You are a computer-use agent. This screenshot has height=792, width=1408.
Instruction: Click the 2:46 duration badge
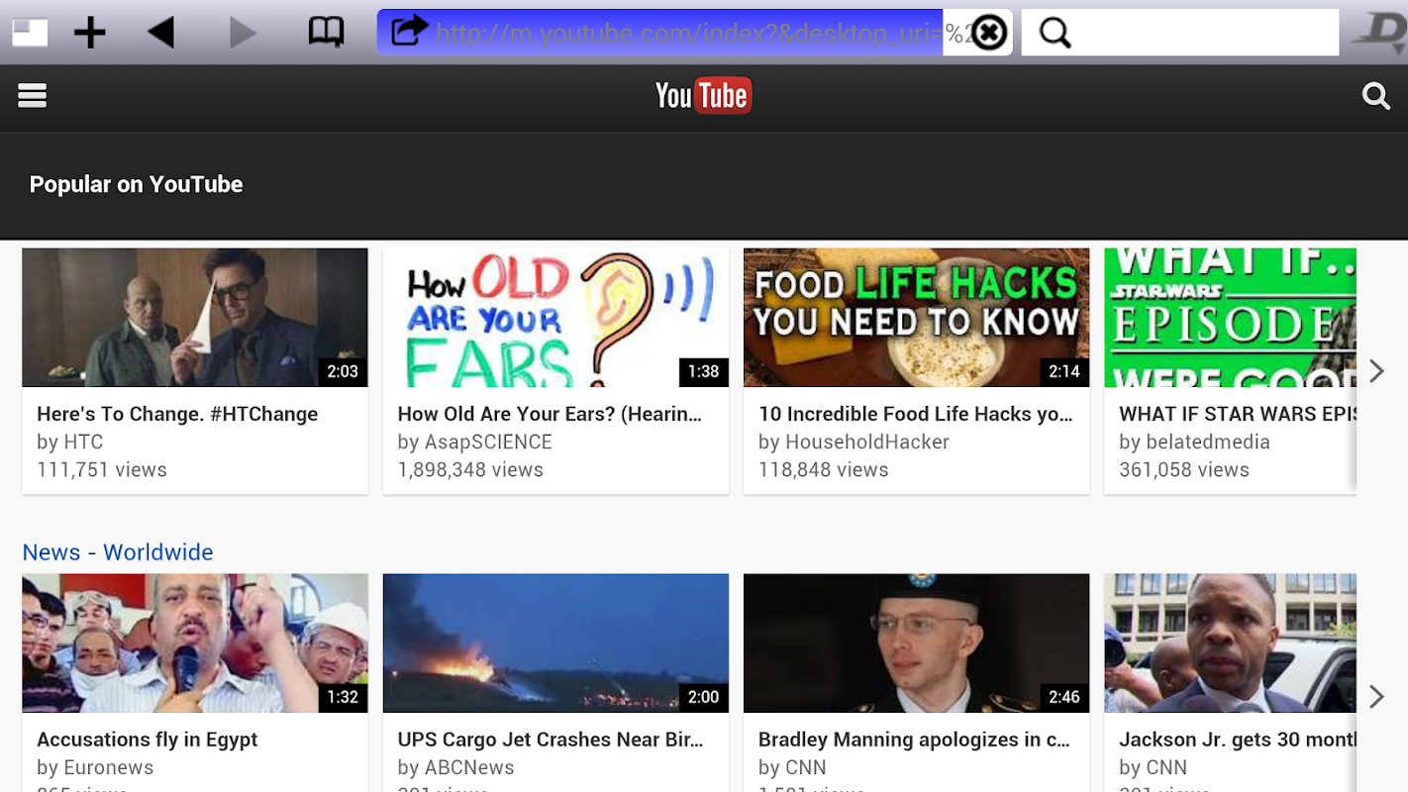(x=1064, y=697)
